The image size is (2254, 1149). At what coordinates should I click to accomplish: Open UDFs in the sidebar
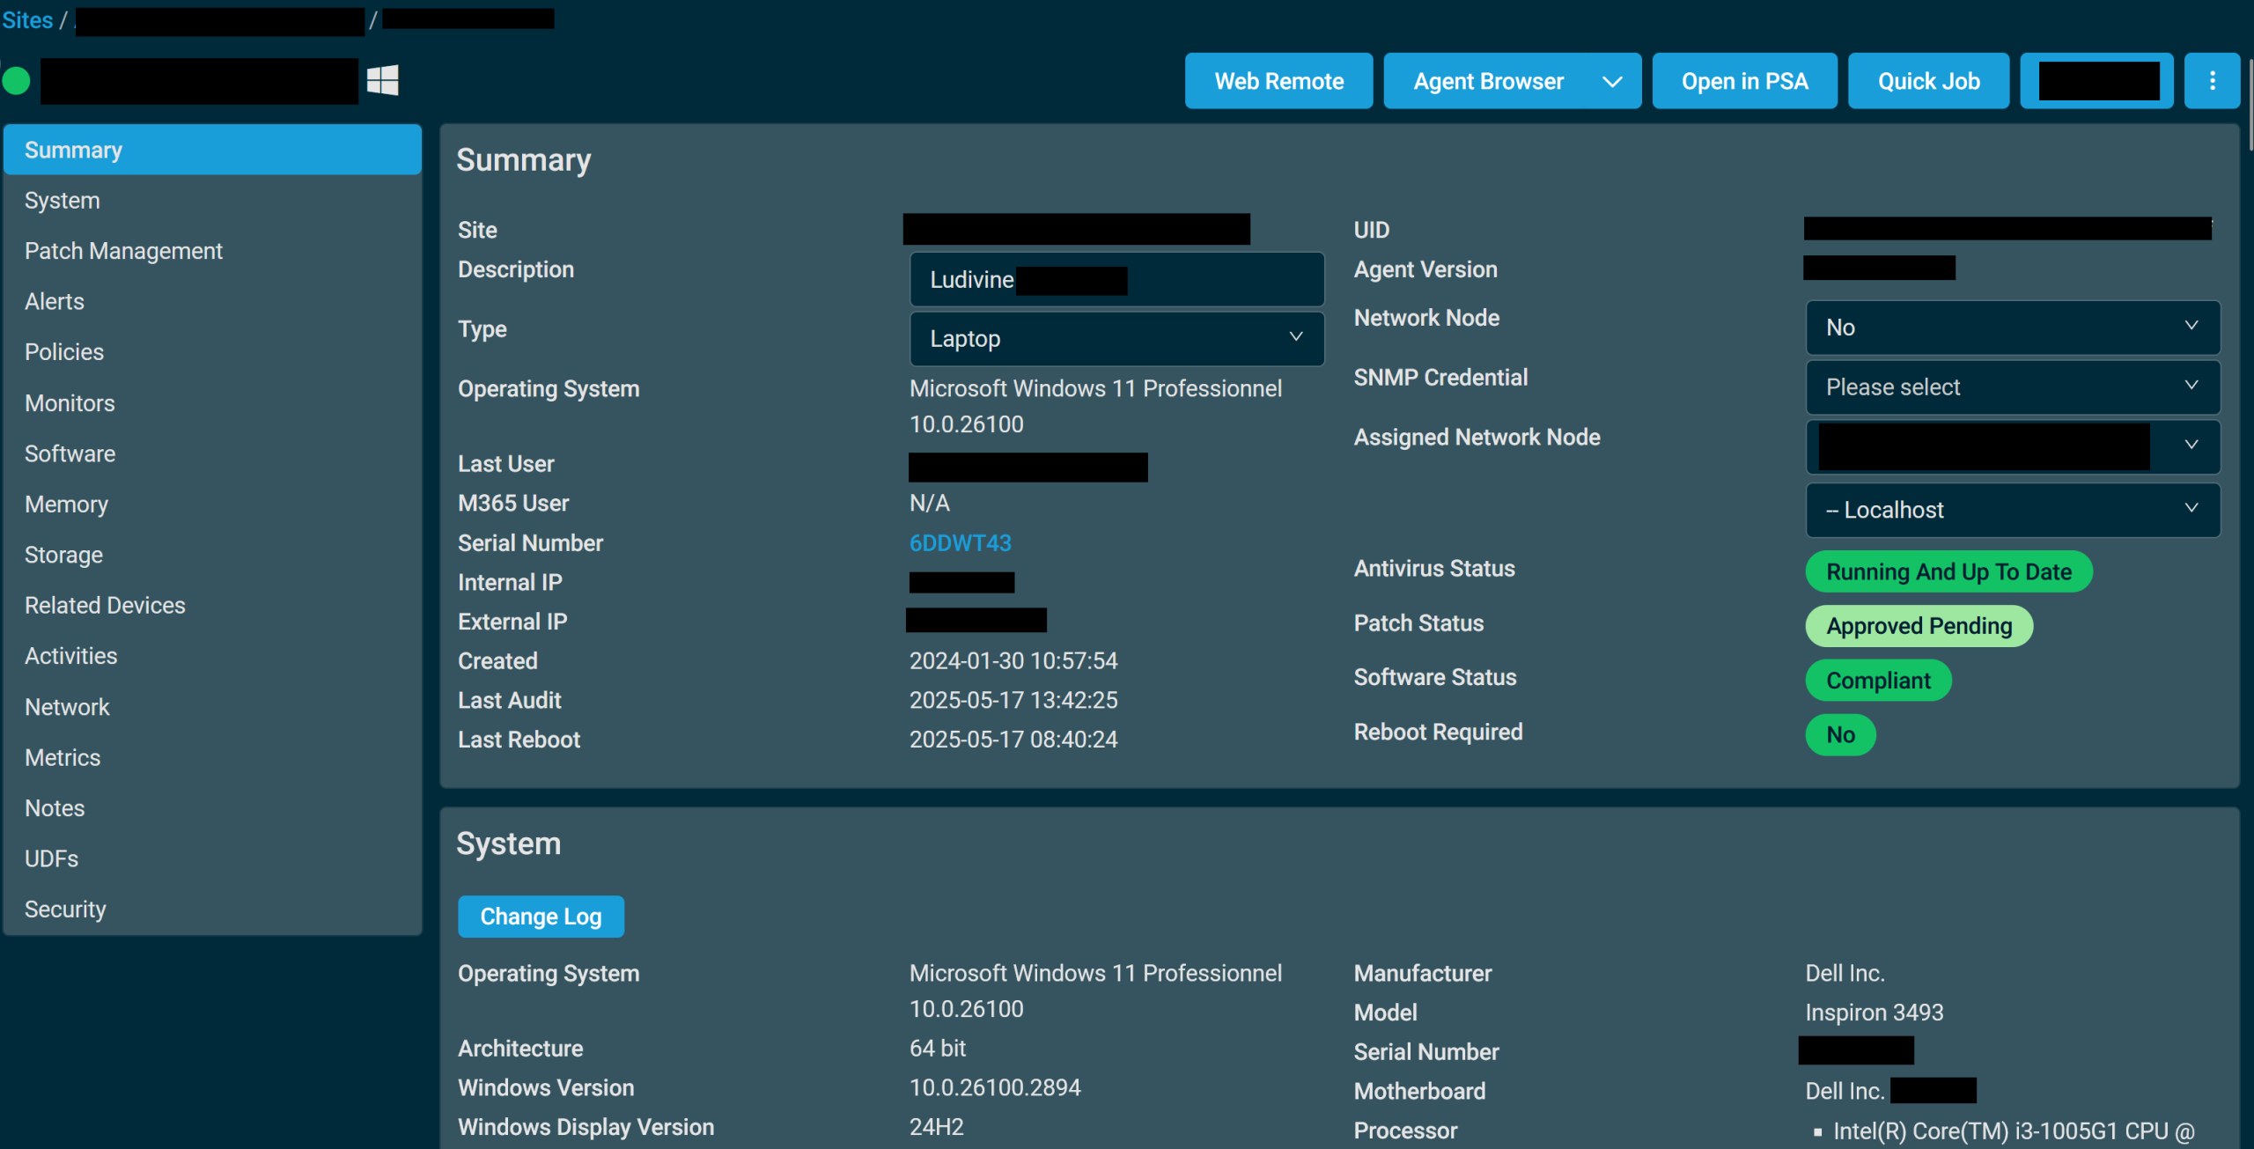point(212,858)
